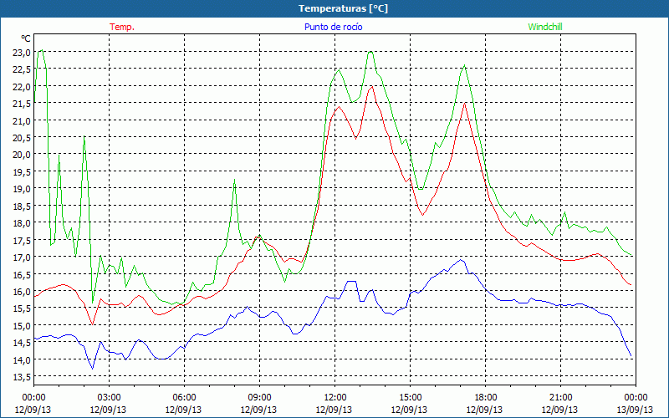Select the green Windchill legend label

[545, 27]
